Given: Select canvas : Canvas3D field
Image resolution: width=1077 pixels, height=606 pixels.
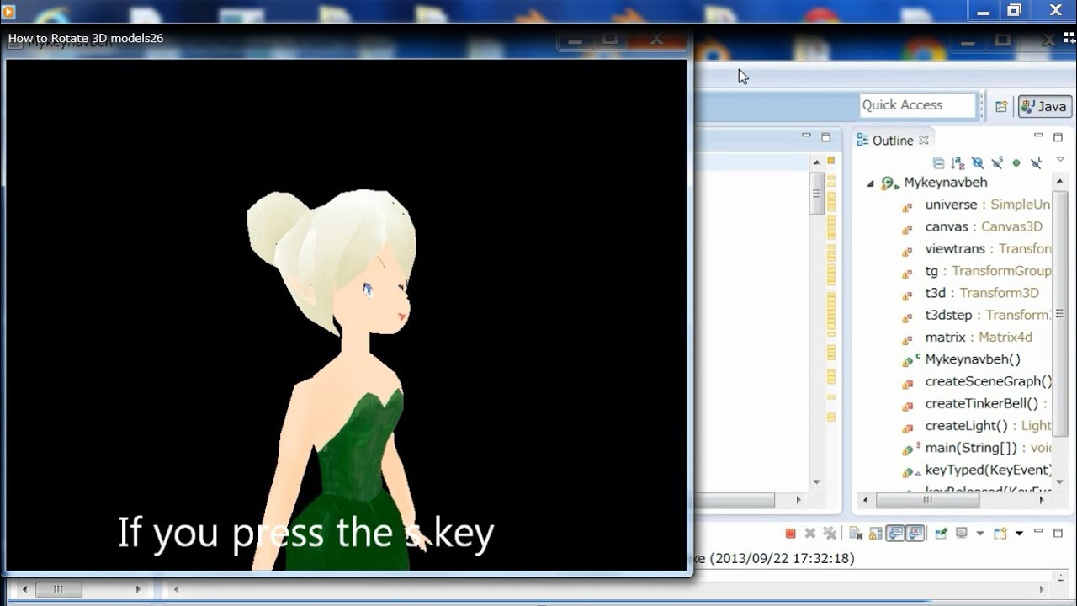Looking at the screenshot, I should [x=984, y=226].
